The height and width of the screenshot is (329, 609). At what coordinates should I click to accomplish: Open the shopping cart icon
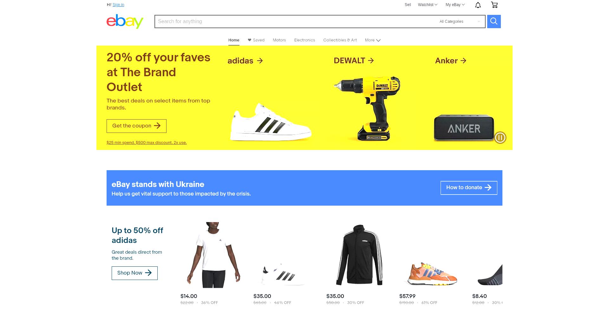(494, 5)
